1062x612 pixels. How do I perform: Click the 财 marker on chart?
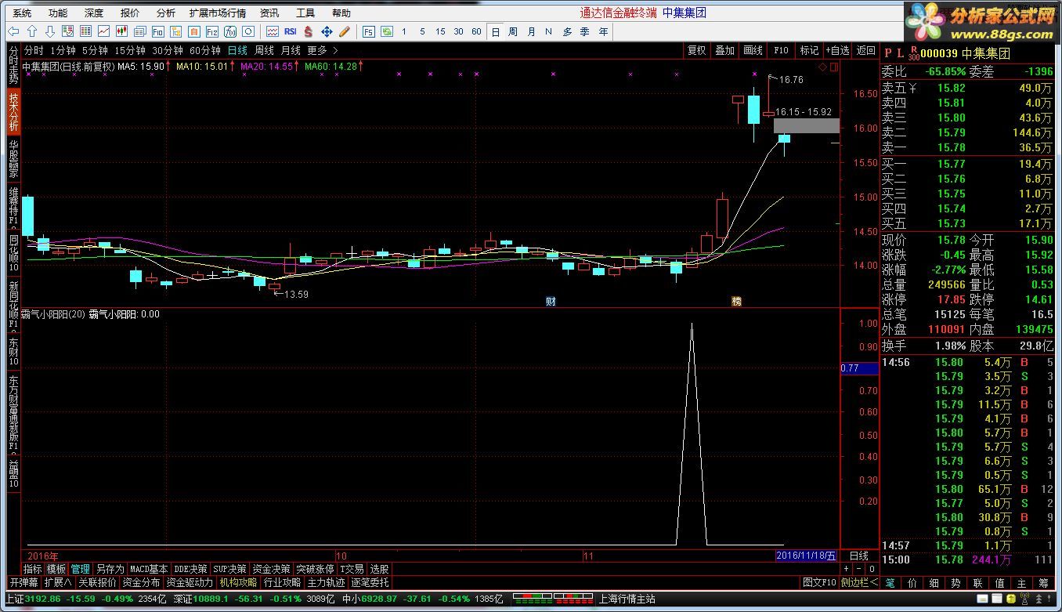tap(551, 301)
